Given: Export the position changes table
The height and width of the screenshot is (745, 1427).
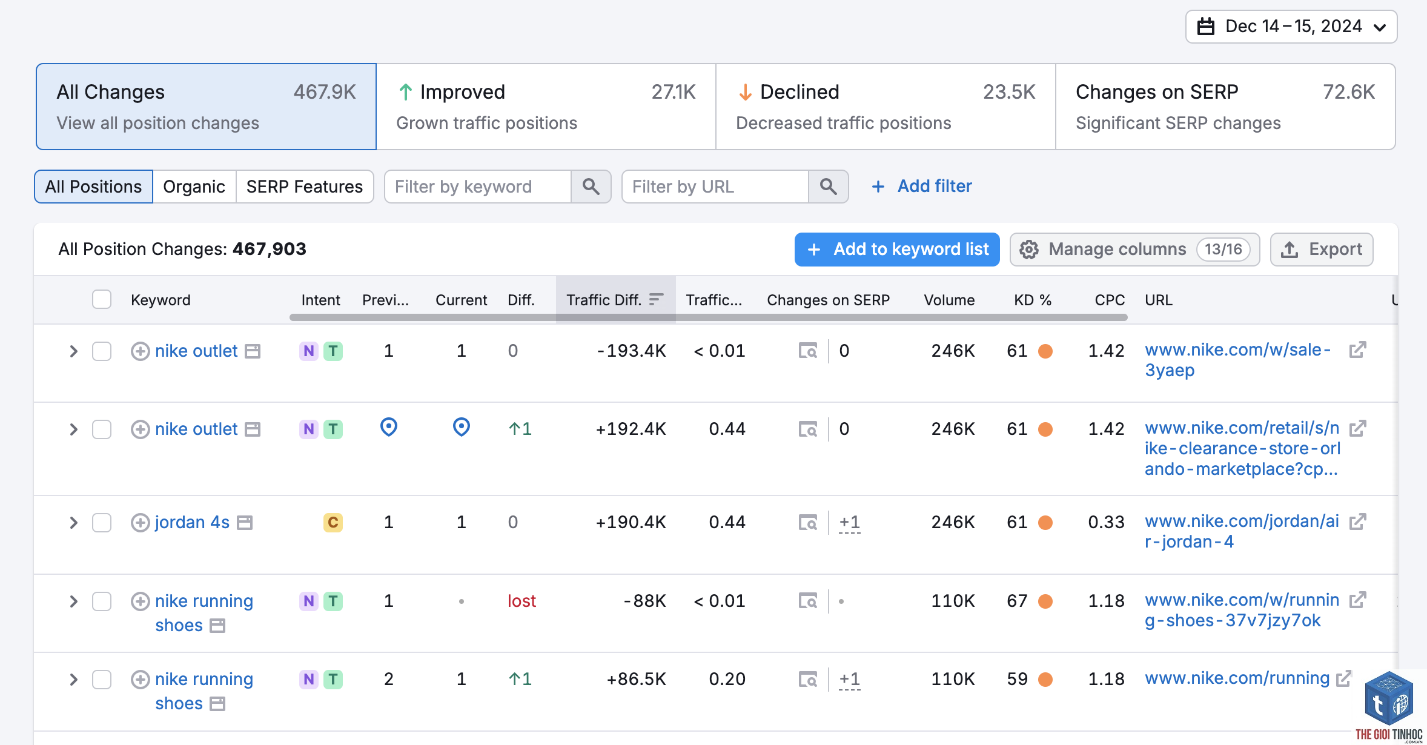Looking at the screenshot, I should pyautogui.click(x=1322, y=250).
